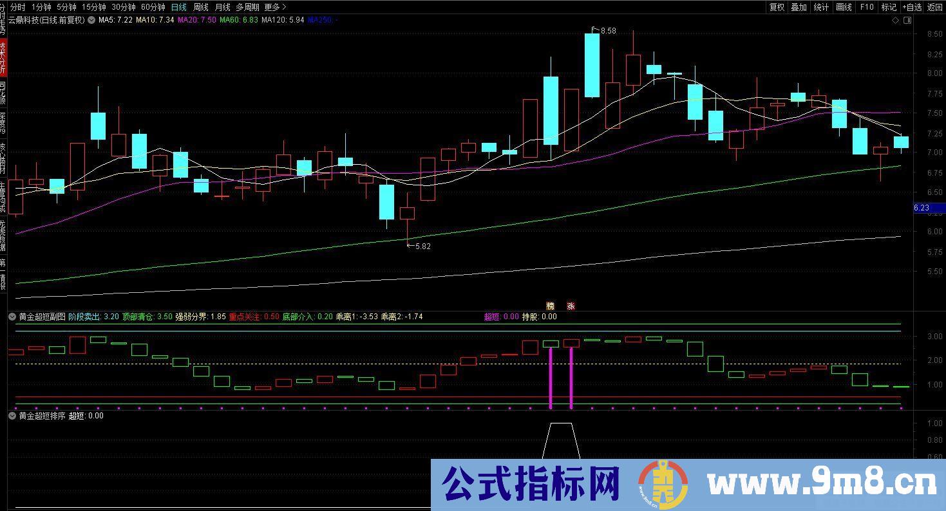Switch to the 分时 chart tab
The height and width of the screenshot is (511, 946).
click(18, 7)
